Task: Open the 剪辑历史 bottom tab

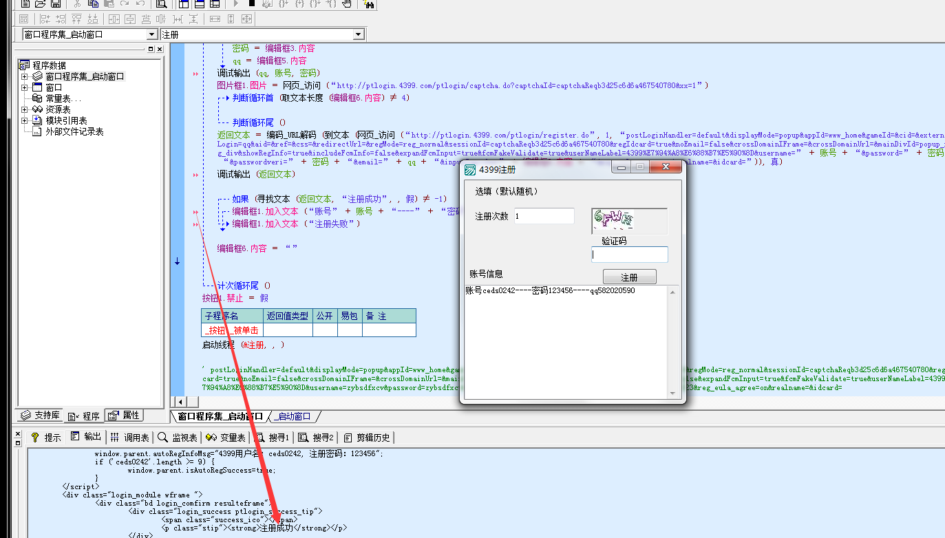Action: coord(368,437)
